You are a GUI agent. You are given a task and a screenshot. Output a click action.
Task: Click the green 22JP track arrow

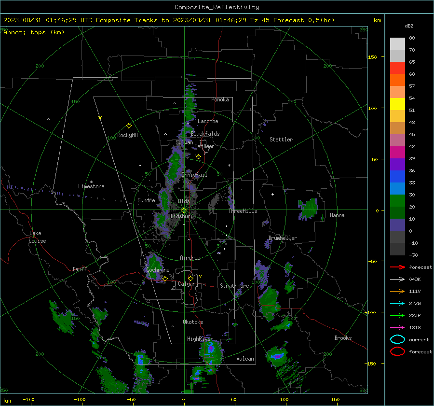(x=397, y=315)
